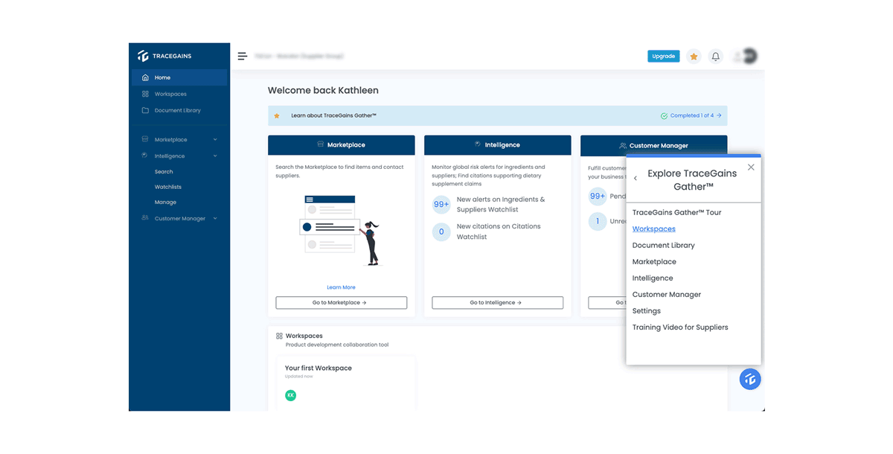Click Go to Intelligence button
This screenshot has width=893, height=454.
(498, 303)
